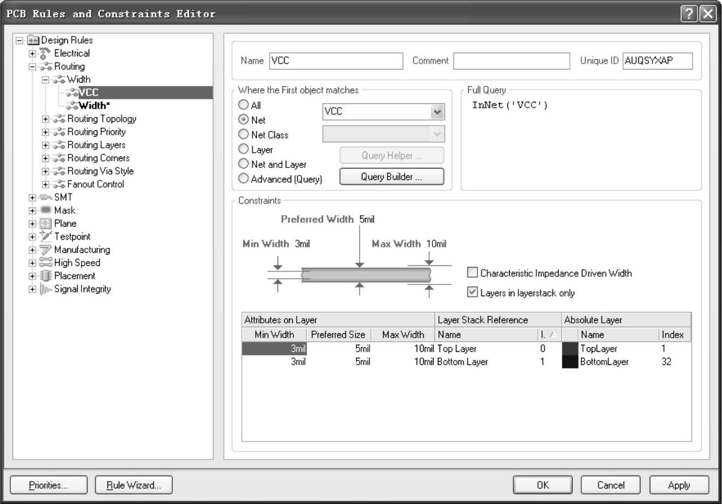Click the Mask category icon

[x=46, y=211]
